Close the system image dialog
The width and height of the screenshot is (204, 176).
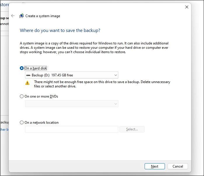pyautogui.click(x=187, y=7)
